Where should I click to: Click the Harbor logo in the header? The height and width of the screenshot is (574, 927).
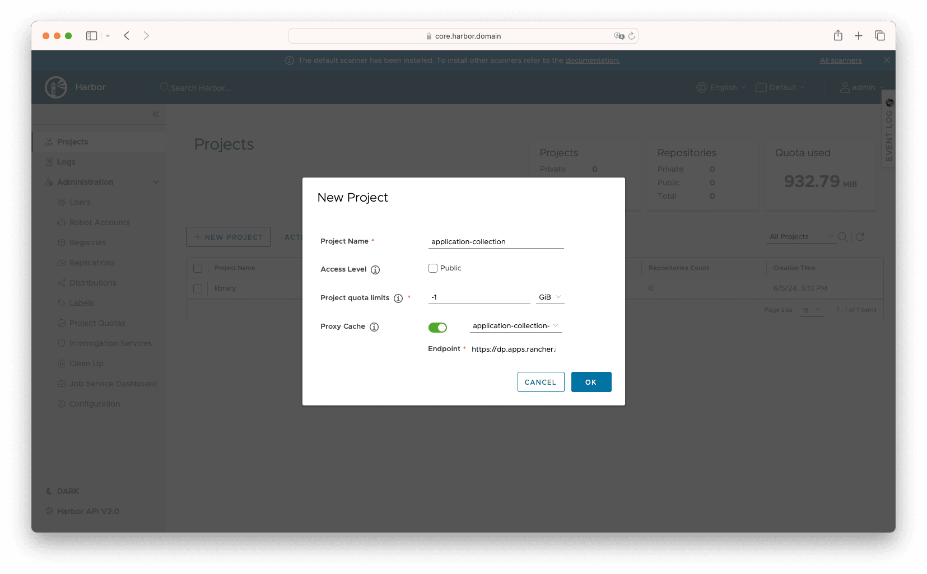(x=56, y=87)
